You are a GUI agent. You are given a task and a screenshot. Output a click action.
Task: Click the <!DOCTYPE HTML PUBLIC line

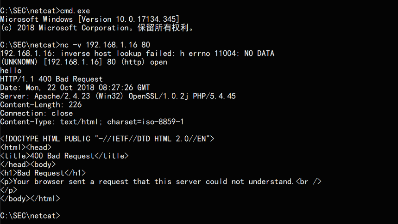[107, 139]
